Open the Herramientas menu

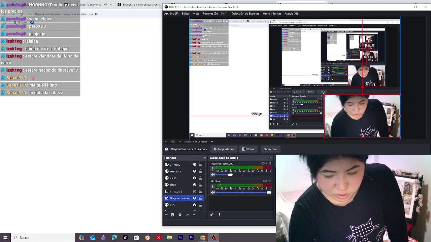272,13
